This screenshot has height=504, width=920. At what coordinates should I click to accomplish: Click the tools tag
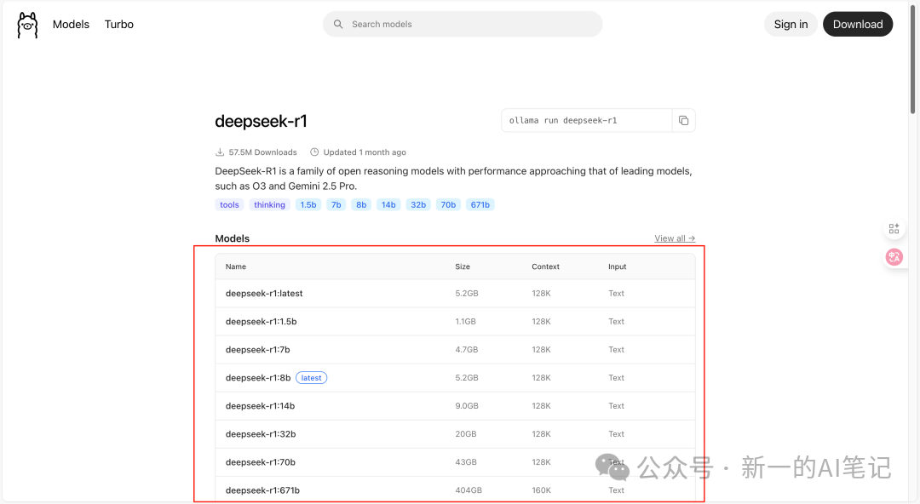(x=229, y=205)
